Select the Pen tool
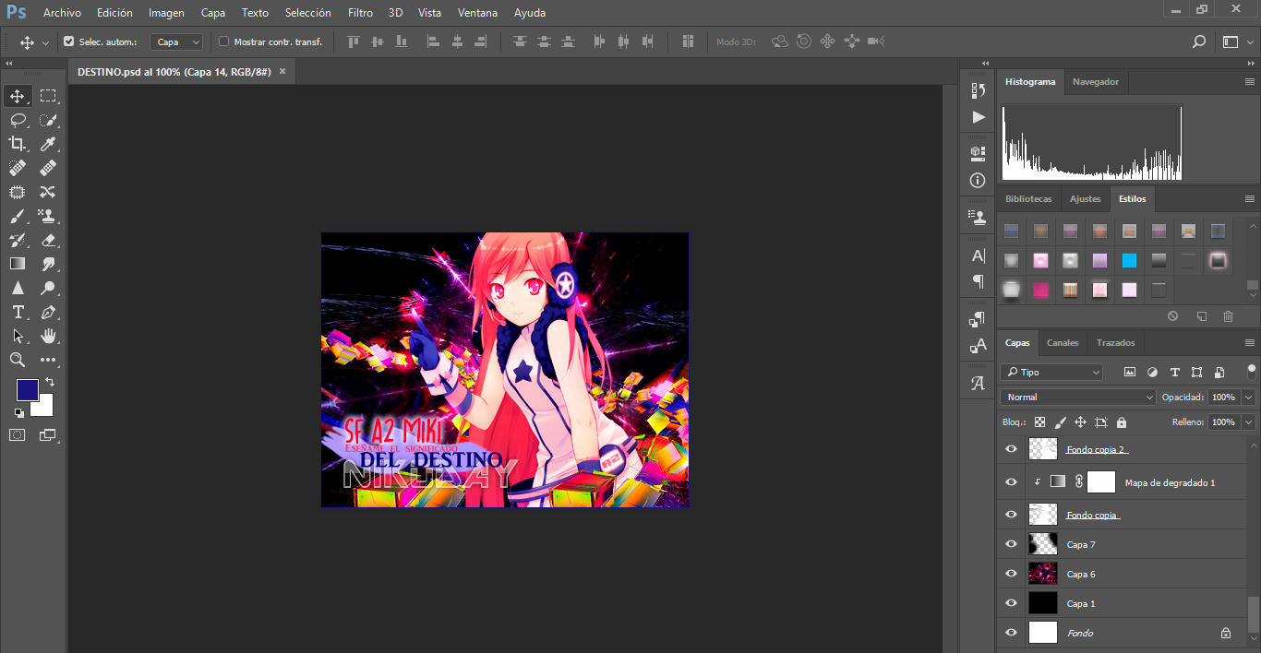 click(48, 312)
